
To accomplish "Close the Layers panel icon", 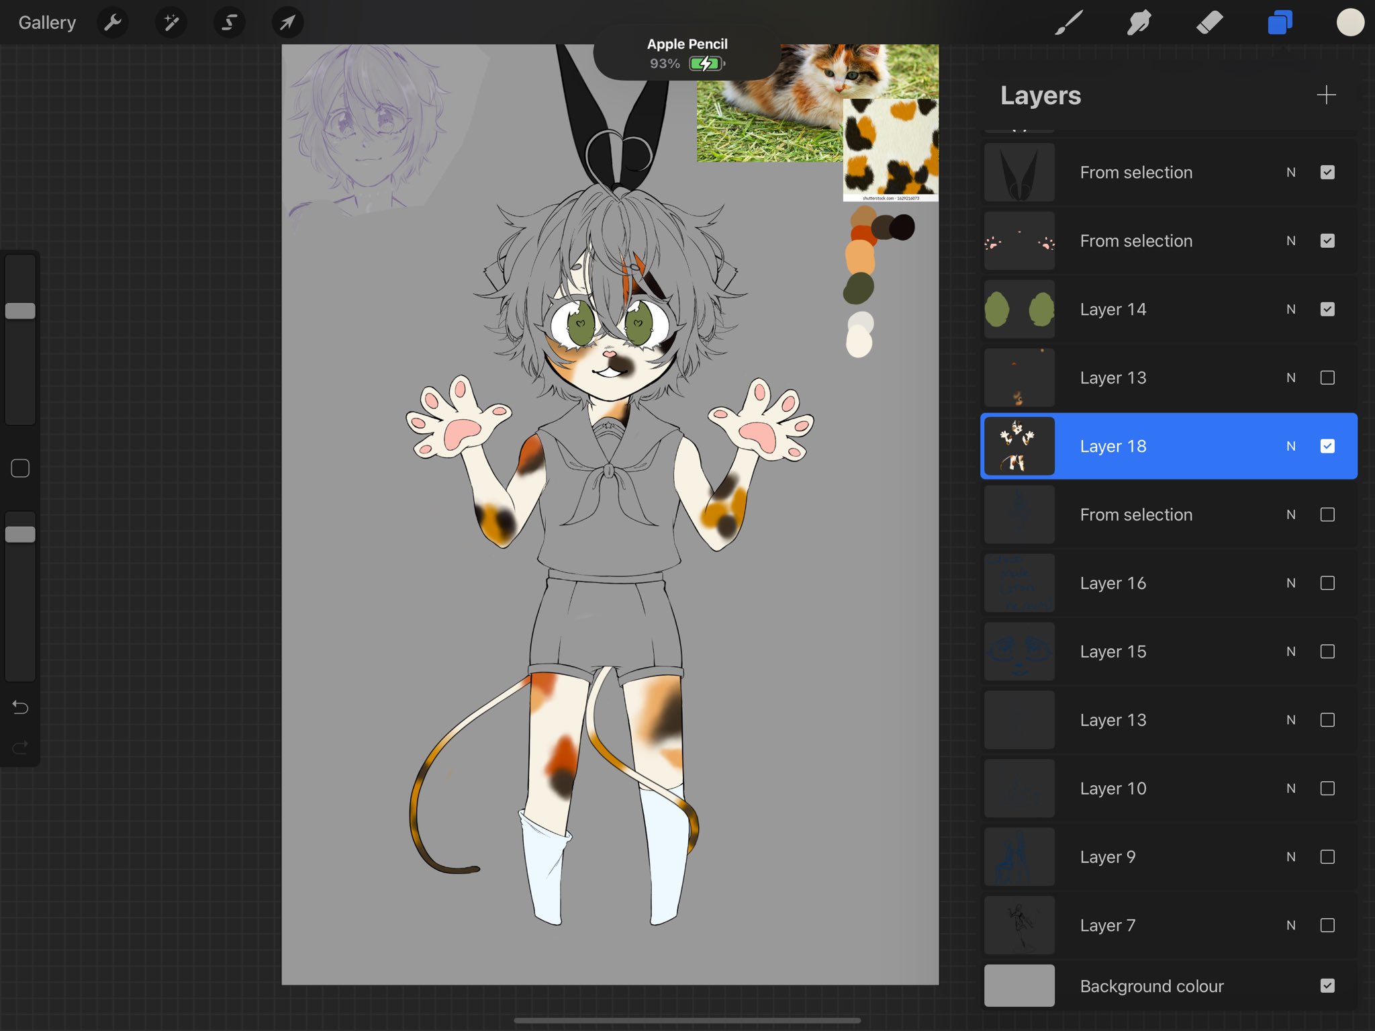I will click(x=1280, y=22).
